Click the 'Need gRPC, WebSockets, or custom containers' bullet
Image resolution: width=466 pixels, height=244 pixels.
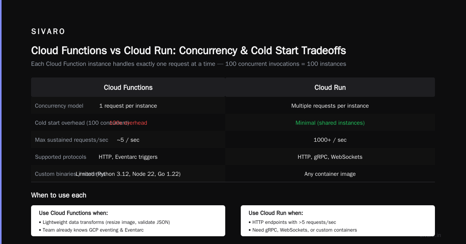pos(303,230)
